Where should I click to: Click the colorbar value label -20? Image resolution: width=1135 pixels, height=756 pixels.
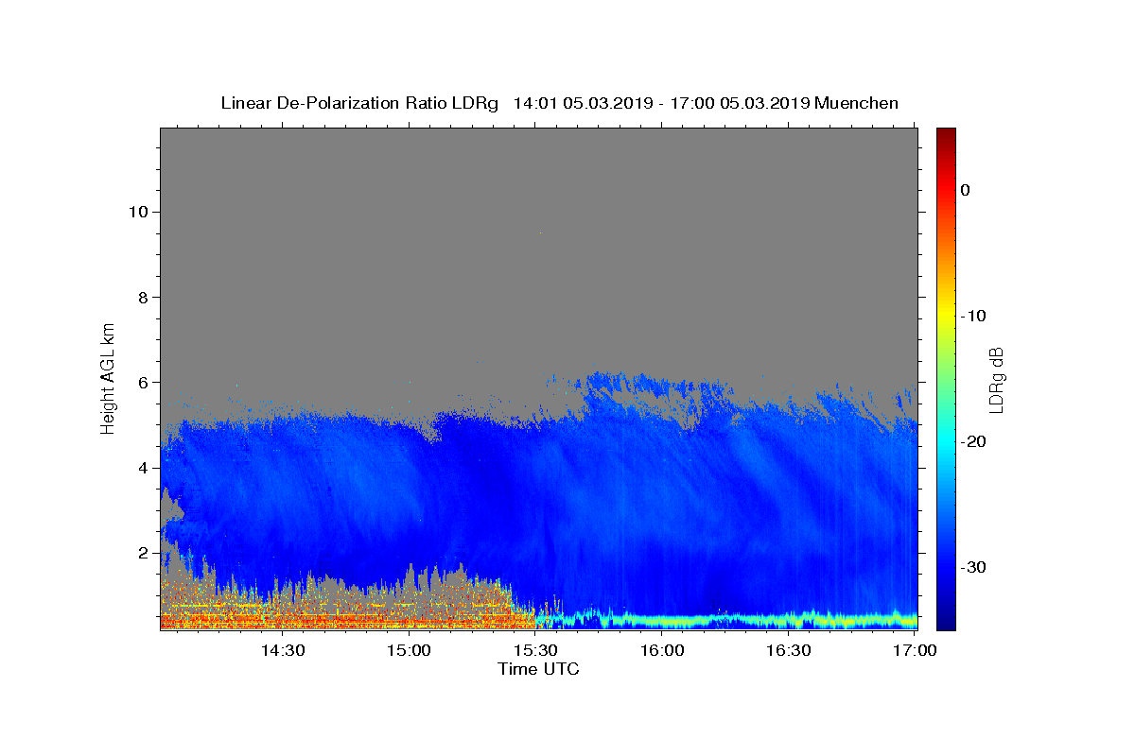click(973, 441)
